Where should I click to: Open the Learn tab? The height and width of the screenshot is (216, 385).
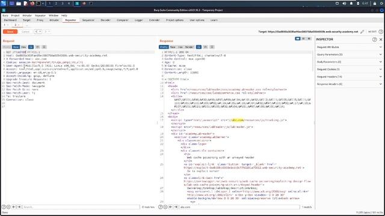pyautogui.click(x=214, y=20)
